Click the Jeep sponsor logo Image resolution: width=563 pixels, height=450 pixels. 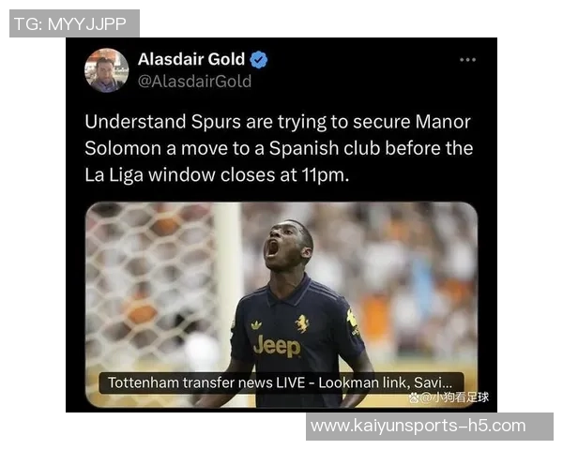[277, 346]
